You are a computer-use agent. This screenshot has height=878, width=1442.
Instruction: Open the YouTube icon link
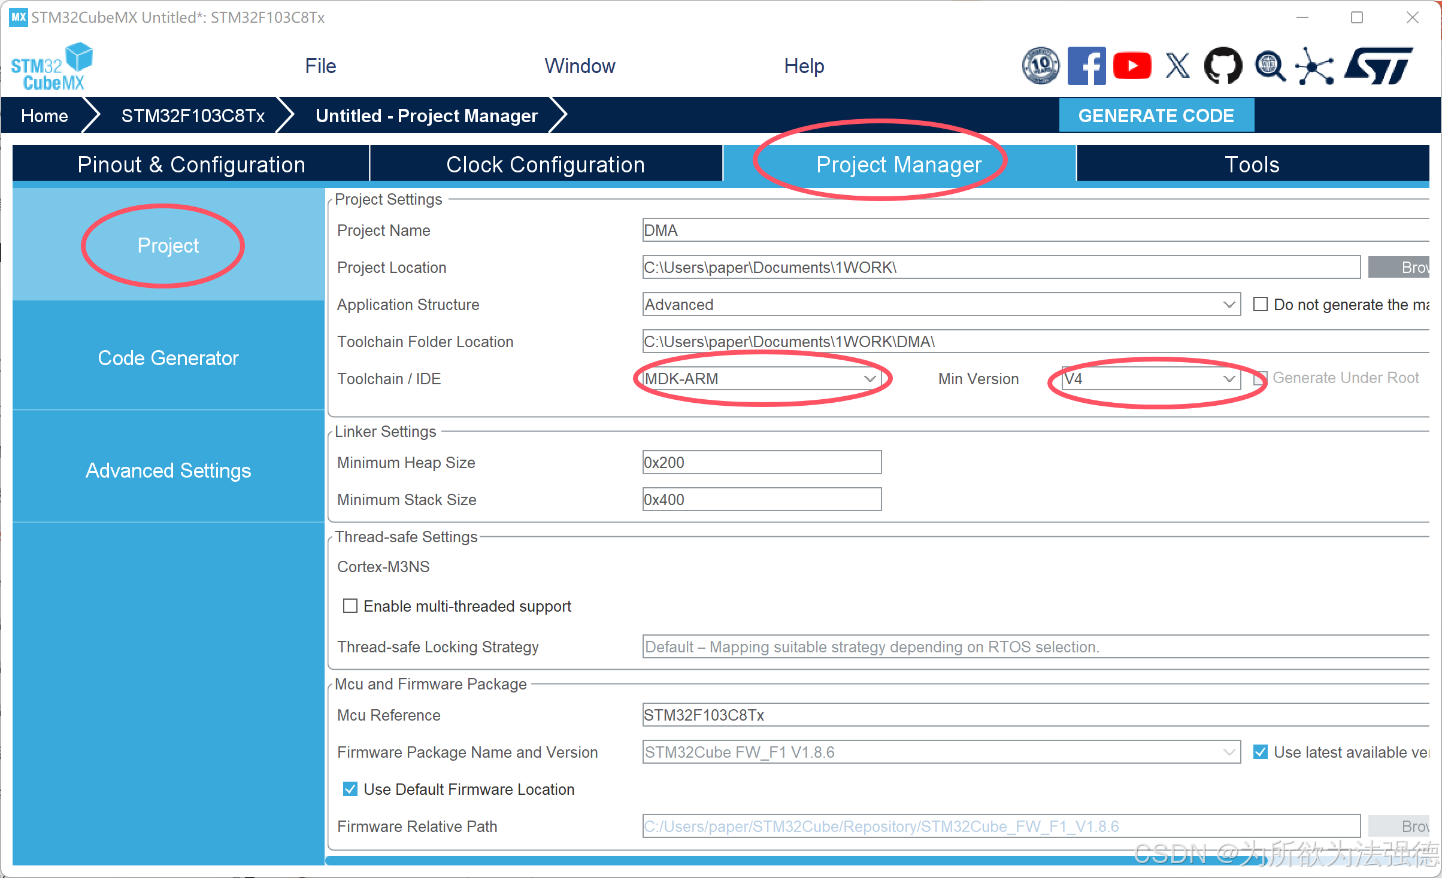1132,66
